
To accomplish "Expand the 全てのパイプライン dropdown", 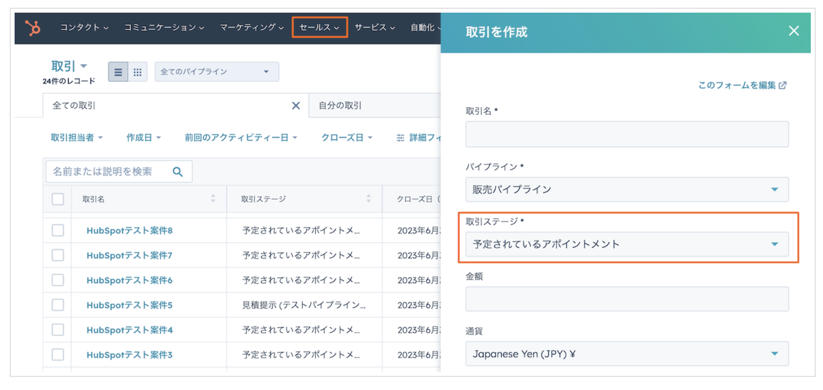I will [217, 72].
